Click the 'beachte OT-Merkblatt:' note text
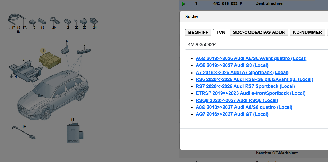This screenshot has height=162, width=328. pos(277,153)
